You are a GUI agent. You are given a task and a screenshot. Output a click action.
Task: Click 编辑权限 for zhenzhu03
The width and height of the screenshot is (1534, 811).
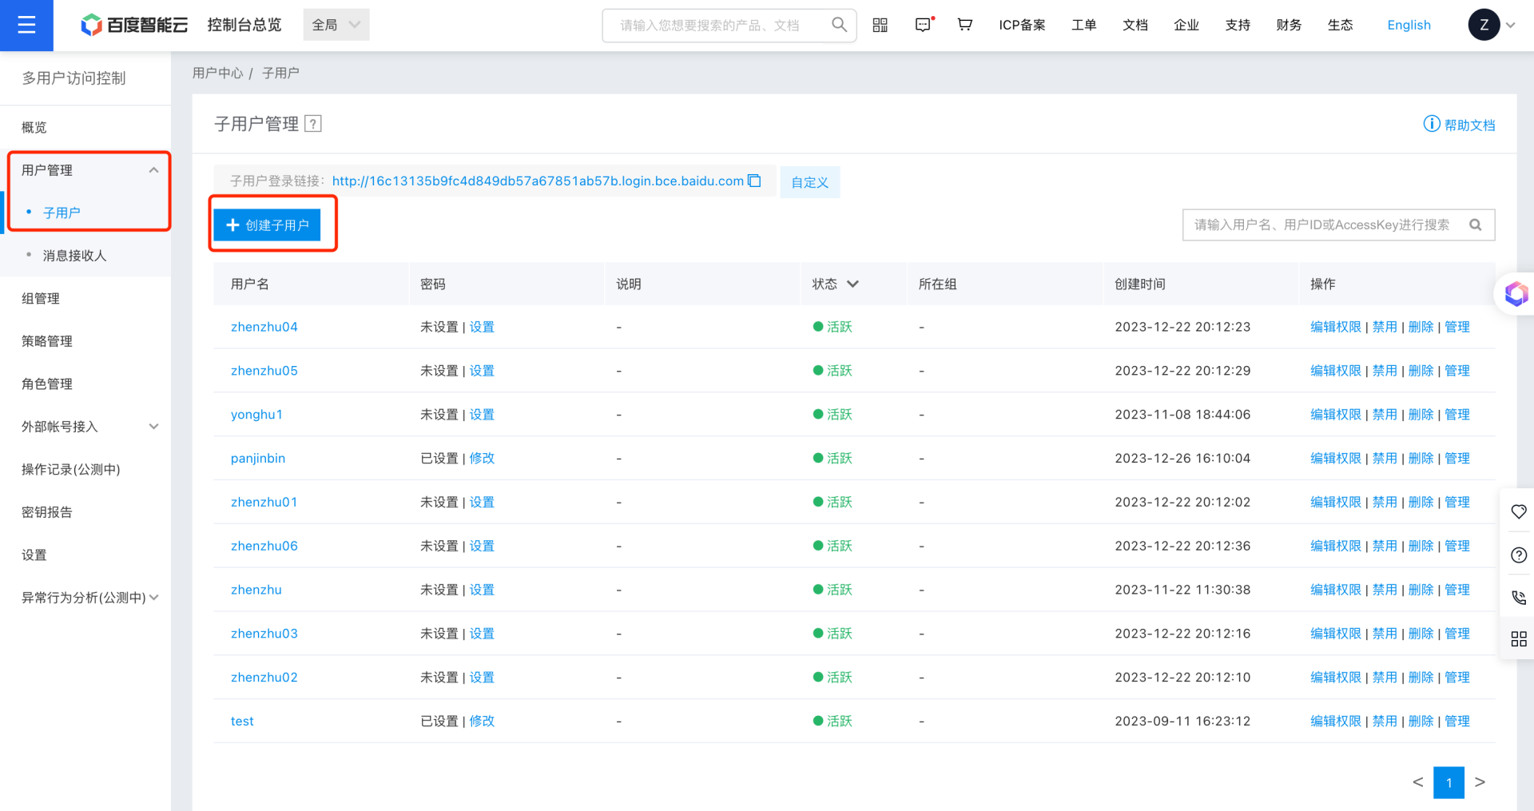(1336, 634)
